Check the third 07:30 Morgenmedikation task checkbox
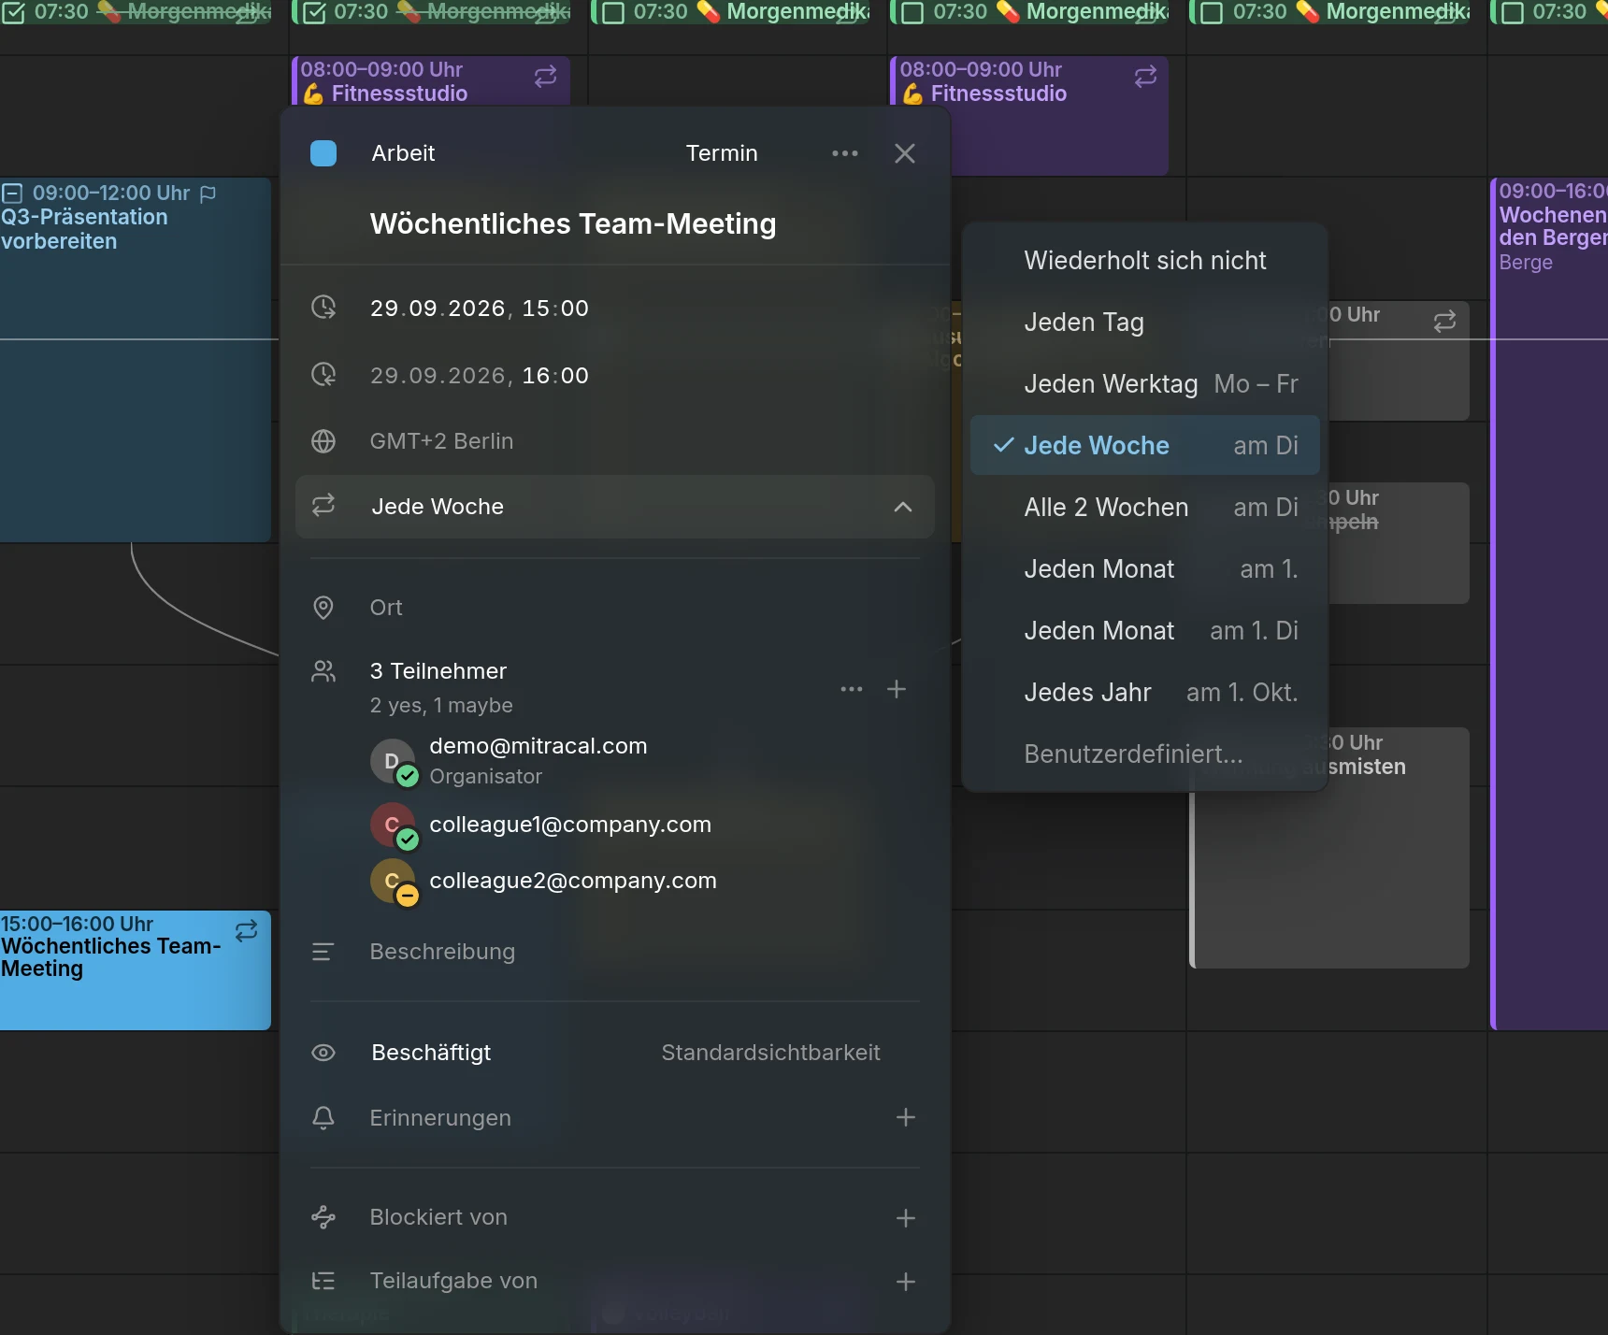The image size is (1608, 1335). pos(613,12)
